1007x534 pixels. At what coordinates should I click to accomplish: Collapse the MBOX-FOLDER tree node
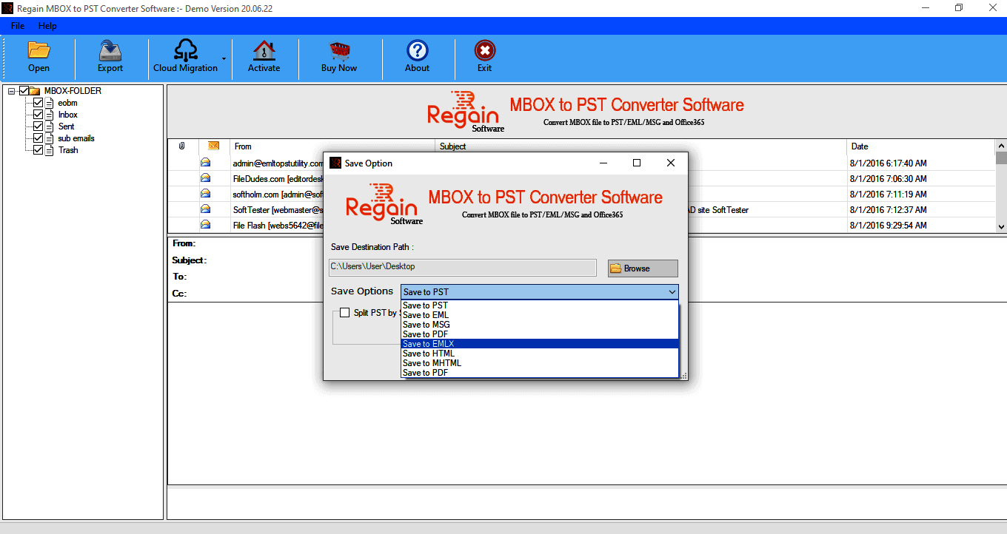point(12,91)
